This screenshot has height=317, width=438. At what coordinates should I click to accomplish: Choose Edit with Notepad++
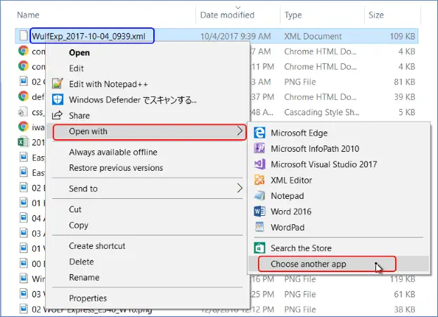pyautogui.click(x=108, y=84)
